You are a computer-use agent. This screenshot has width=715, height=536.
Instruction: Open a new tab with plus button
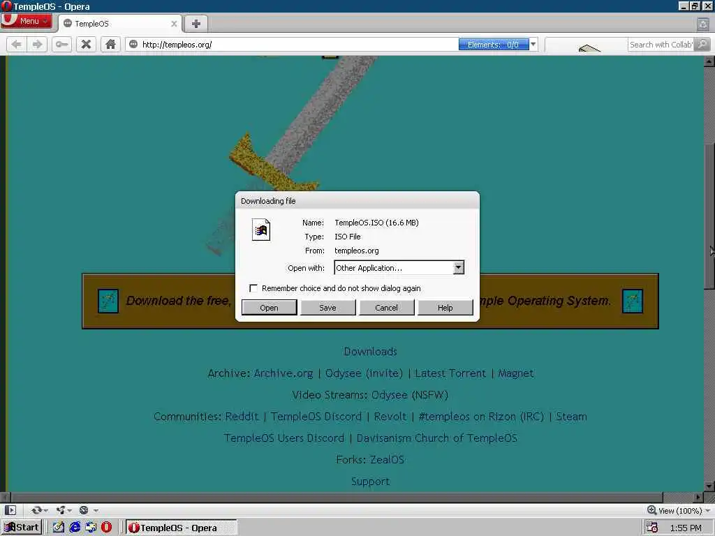[196, 24]
